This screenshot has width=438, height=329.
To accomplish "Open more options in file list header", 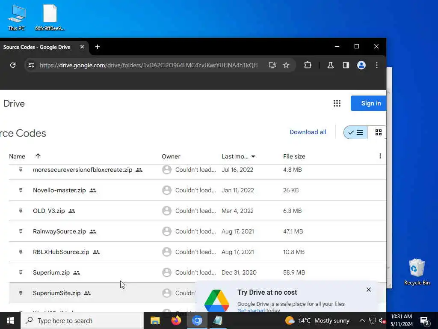I will 380,156.
